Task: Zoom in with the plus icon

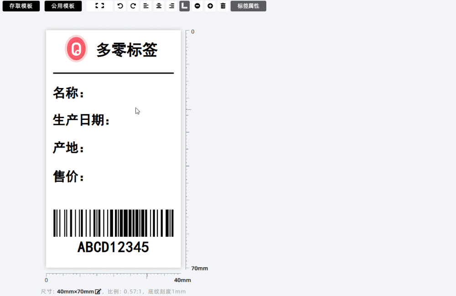Action: coord(210,6)
